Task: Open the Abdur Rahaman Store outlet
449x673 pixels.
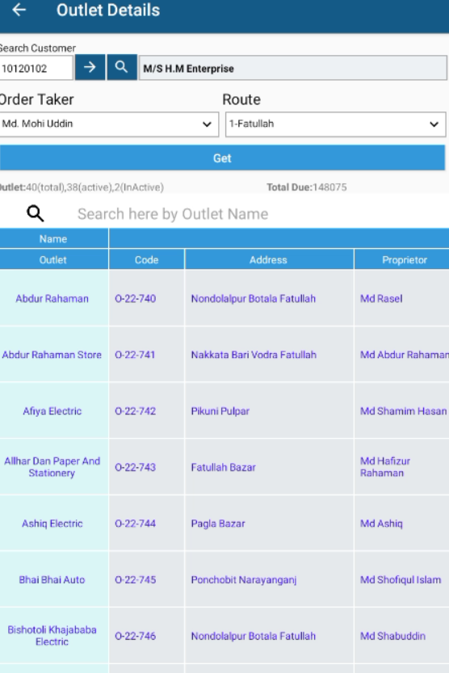Action: (x=52, y=355)
